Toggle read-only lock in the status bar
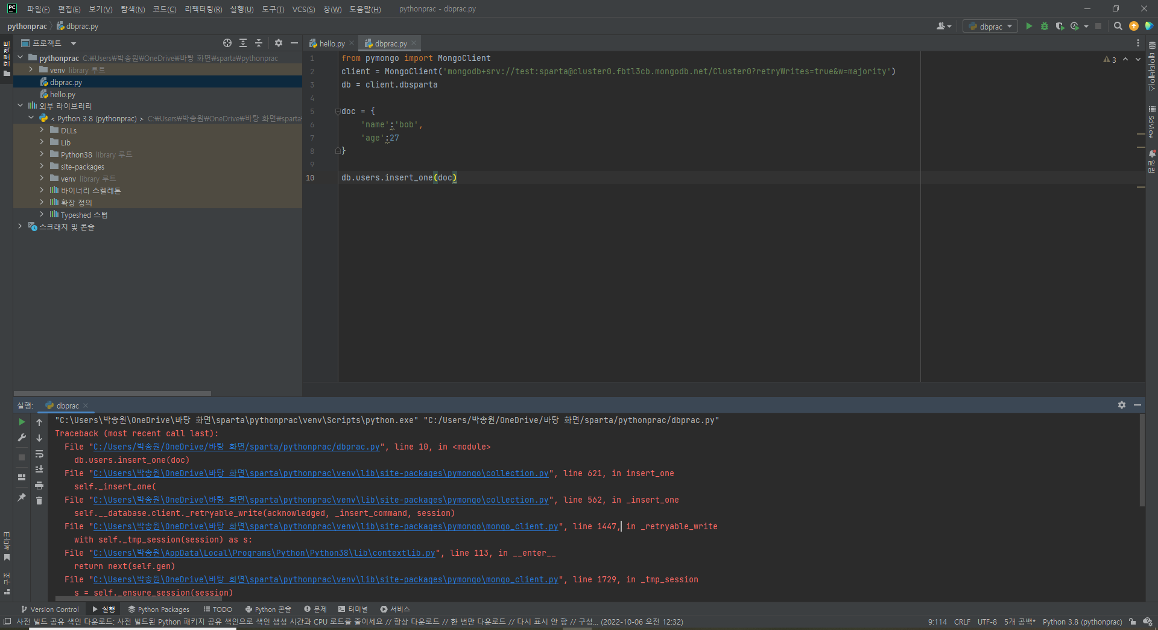Viewport: 1158px width, 630px height. tap(1133, 622)
